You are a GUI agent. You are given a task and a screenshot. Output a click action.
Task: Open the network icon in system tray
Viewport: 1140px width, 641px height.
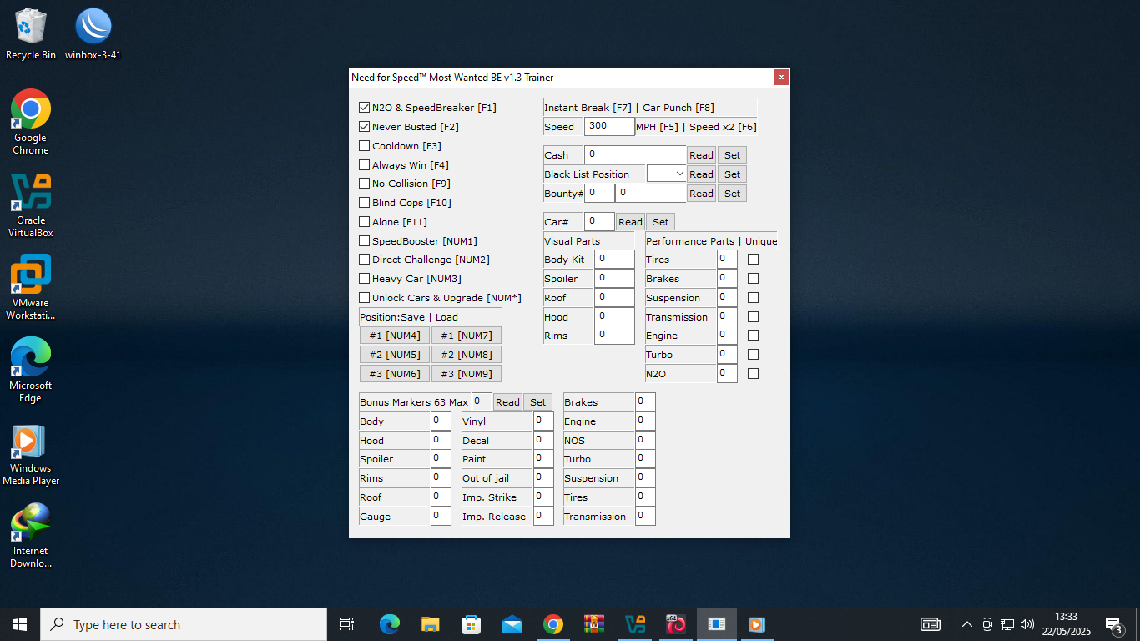(1007, 624)
